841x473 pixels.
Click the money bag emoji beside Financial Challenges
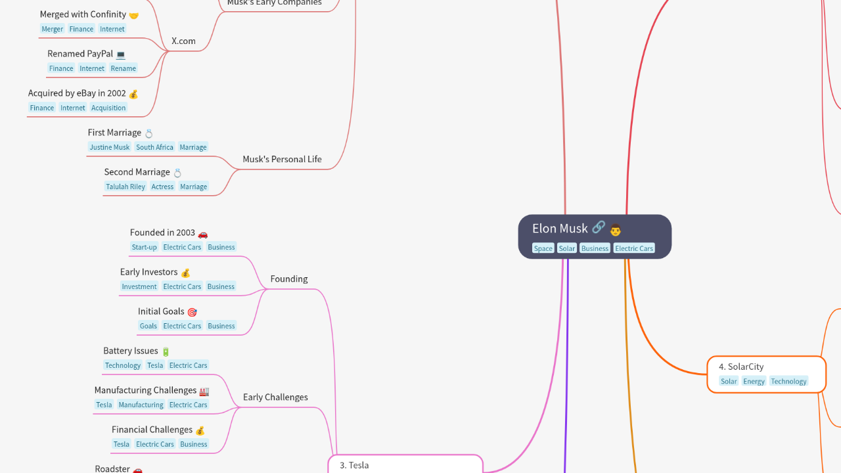click(x=200, y=430)
